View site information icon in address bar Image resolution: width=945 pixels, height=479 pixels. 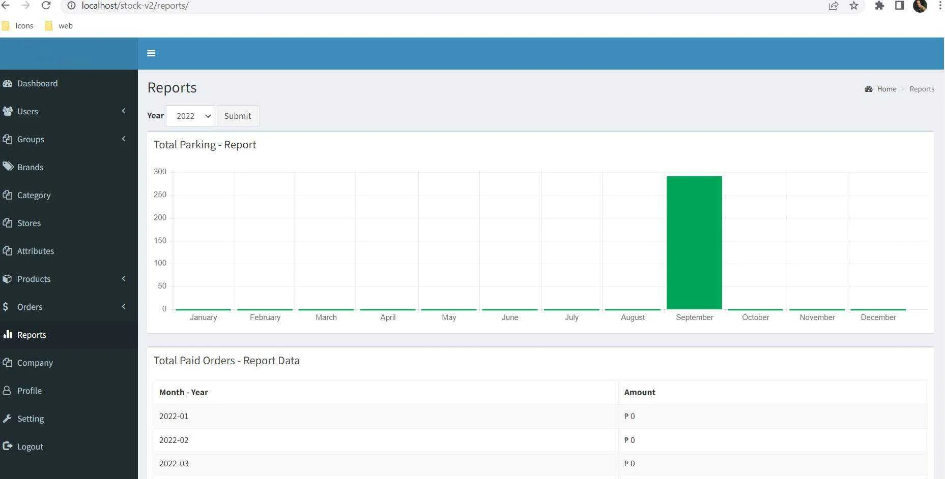(72, 6)
